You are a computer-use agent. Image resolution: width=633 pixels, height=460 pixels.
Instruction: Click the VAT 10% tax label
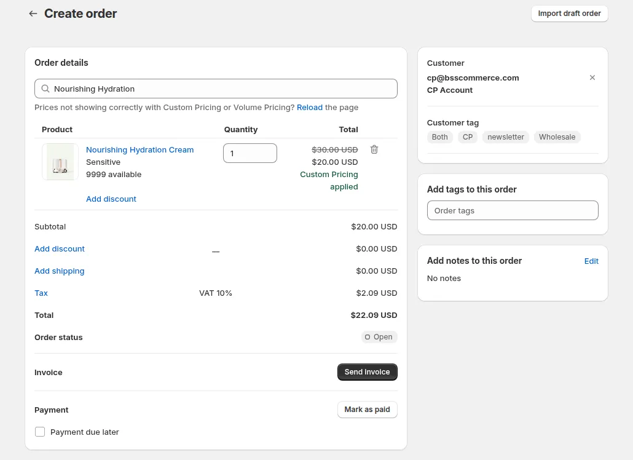point(216,293)
